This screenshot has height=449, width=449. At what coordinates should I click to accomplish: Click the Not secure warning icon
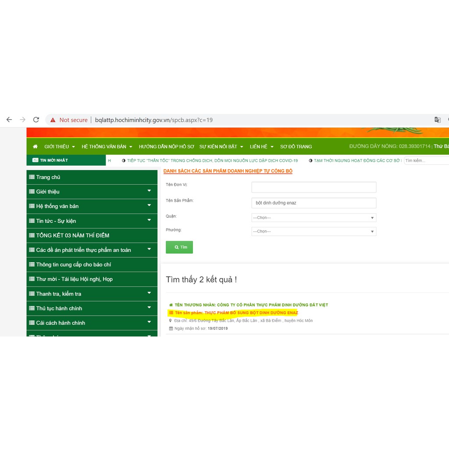point(53,120)
